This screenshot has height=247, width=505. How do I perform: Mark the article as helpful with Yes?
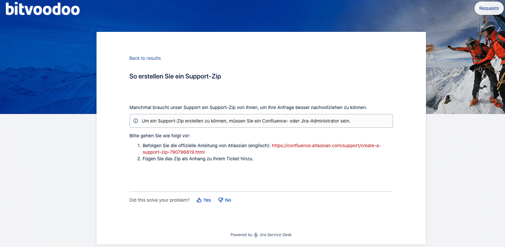tap(204, 200)
